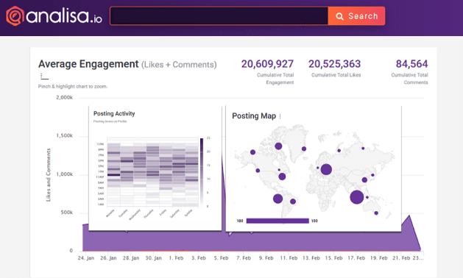Click the 2,000k y-axis label
Viewport: 463px width, 278px height.
coord(64,97)
